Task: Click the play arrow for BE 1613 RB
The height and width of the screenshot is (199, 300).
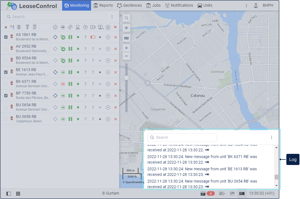Action: [x=100, y=72]
